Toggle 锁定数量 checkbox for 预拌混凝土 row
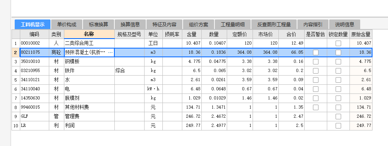The height and width of the screenshot is (146, 388). (338, 53)
